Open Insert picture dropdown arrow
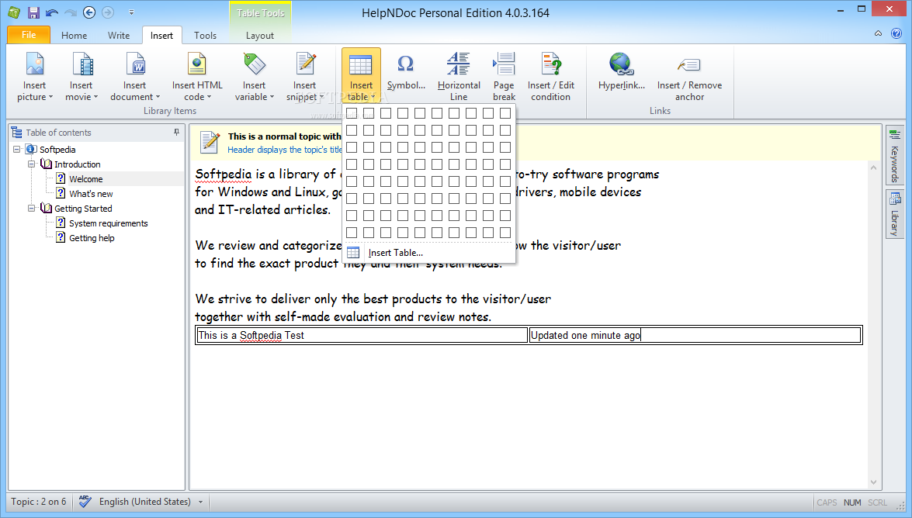 tap(50, 97)
